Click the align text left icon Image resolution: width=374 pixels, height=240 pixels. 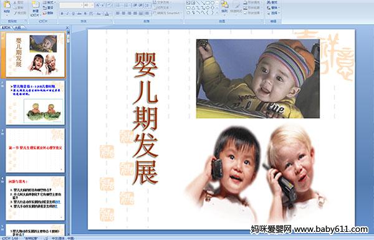tap(118, 13)
